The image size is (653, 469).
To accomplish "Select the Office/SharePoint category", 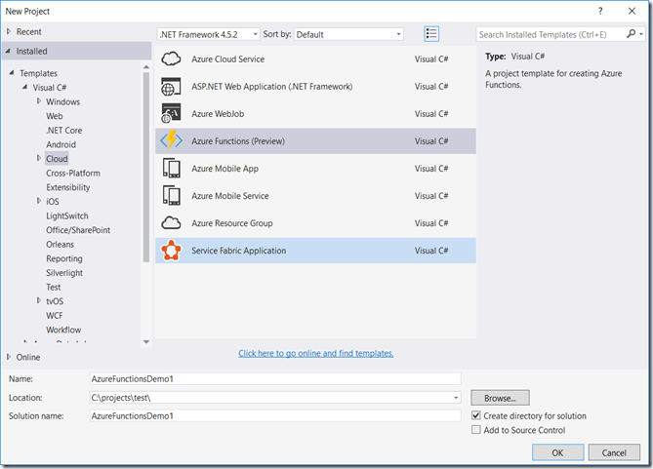I will point(78,230).
